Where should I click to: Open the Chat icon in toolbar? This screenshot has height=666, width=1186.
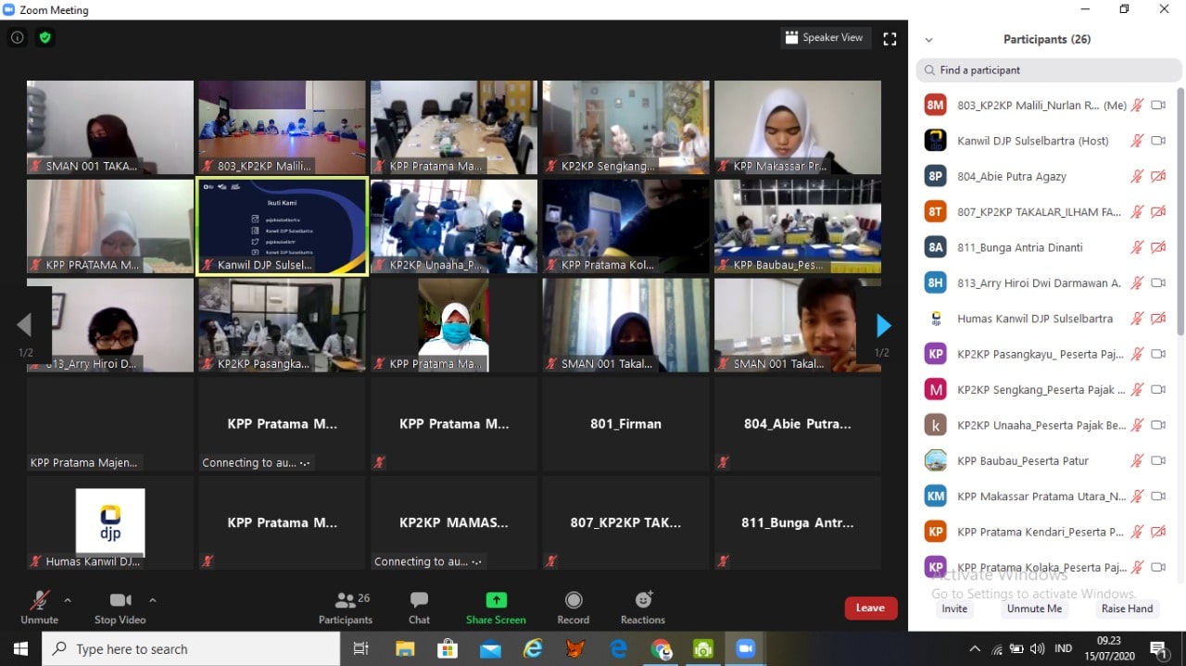point(419,600)
